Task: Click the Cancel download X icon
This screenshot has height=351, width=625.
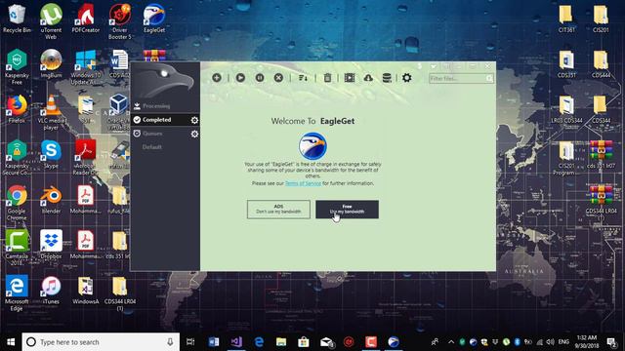Action: [278, 78]
